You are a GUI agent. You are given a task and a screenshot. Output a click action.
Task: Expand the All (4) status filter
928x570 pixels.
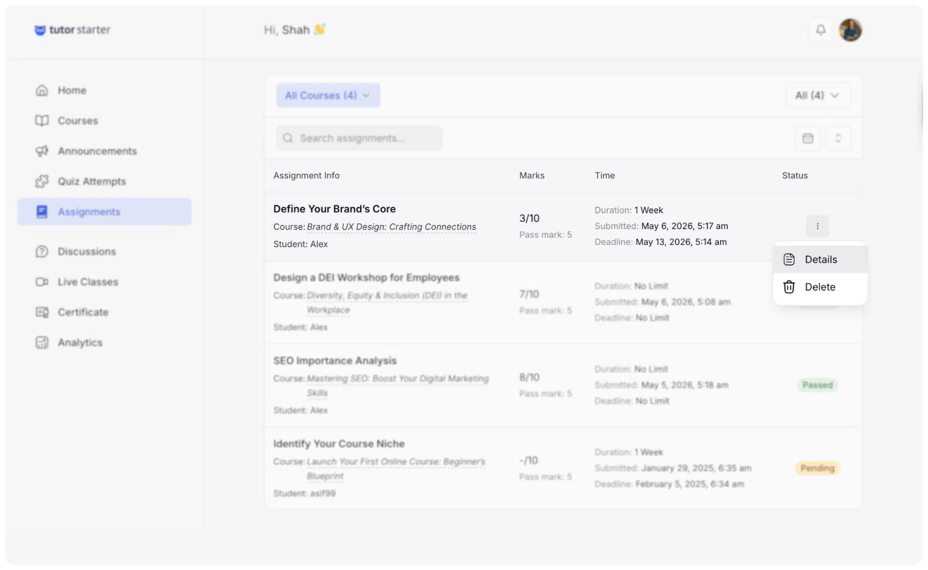pos(818,96)
